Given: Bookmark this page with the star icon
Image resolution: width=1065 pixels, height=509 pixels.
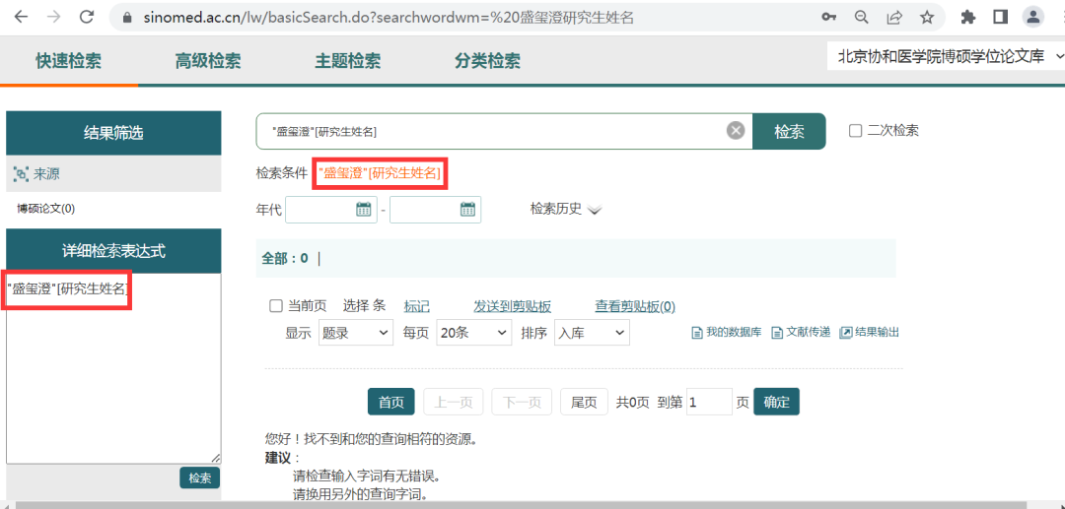Looking at the screenshot, I should pos(926,17).
